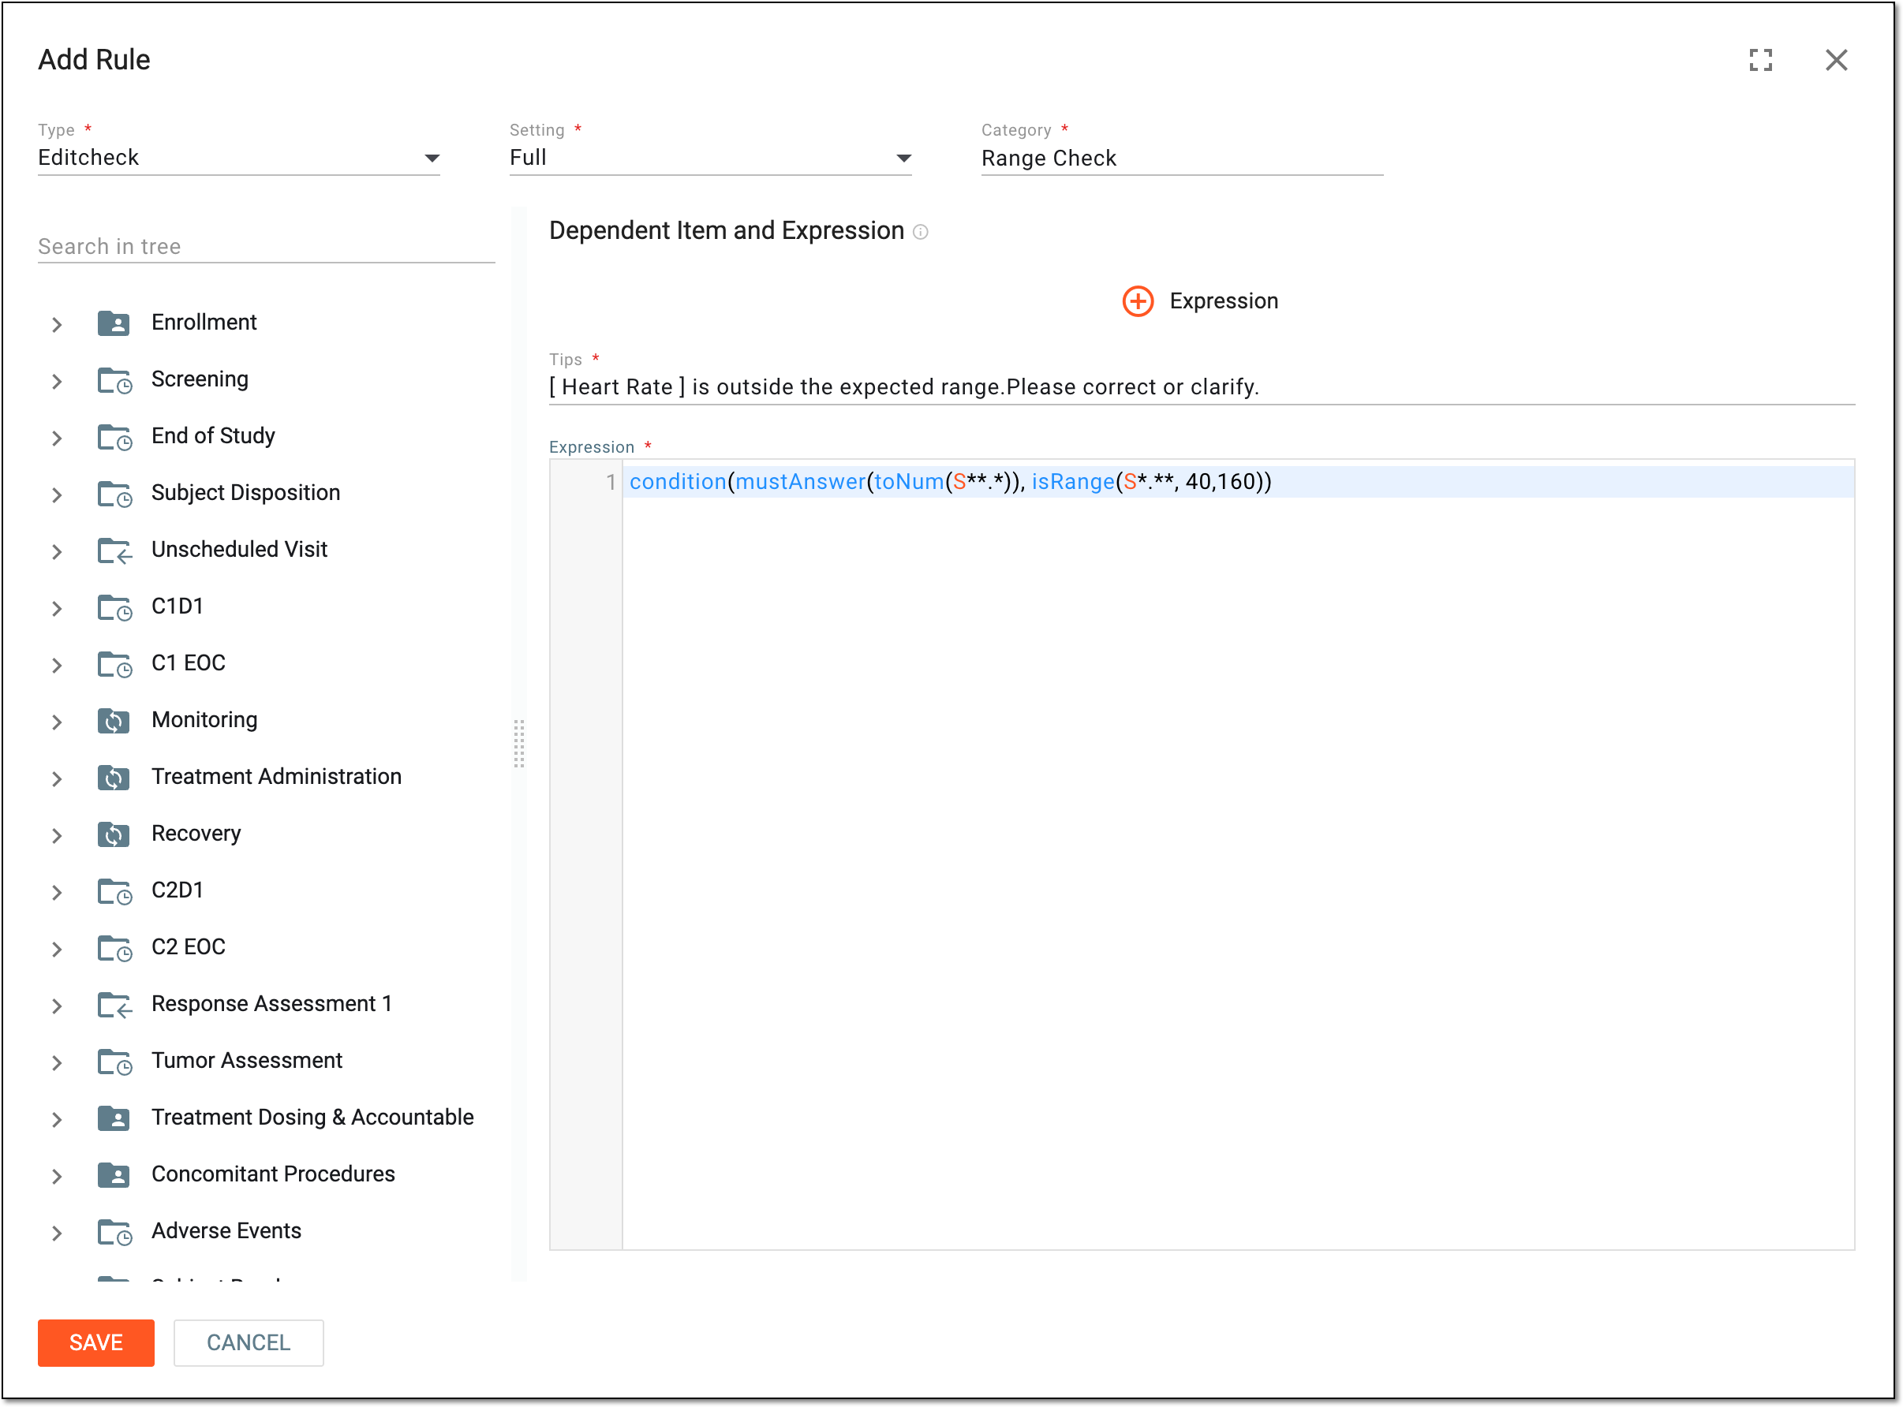Image resolution: width=1903 pixels, height=1407 pixels.
Task: Click the Treatment Administration folder icon
Action: (x=114, y=778)
